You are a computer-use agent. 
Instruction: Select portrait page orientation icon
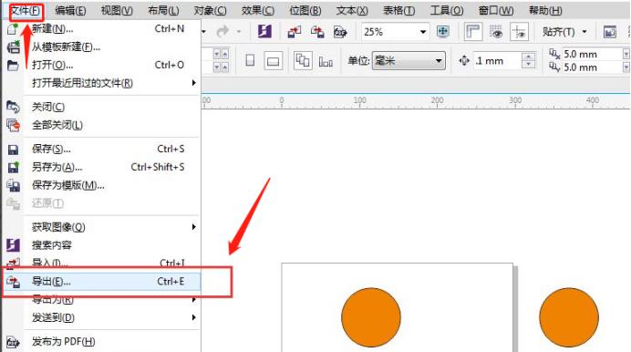tap(250, 61)
